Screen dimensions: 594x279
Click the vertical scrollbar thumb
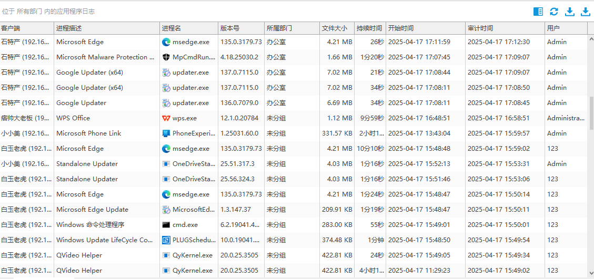[591, 113]
